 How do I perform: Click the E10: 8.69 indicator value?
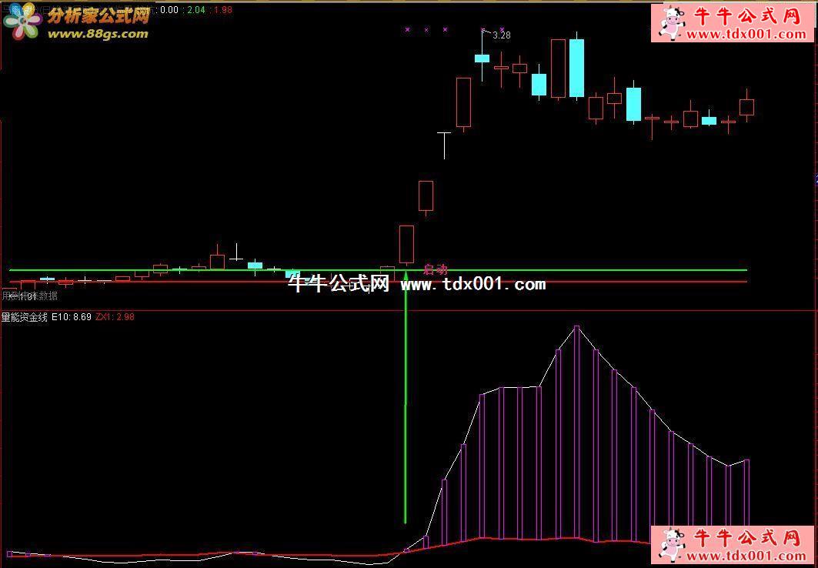[72, 316]
